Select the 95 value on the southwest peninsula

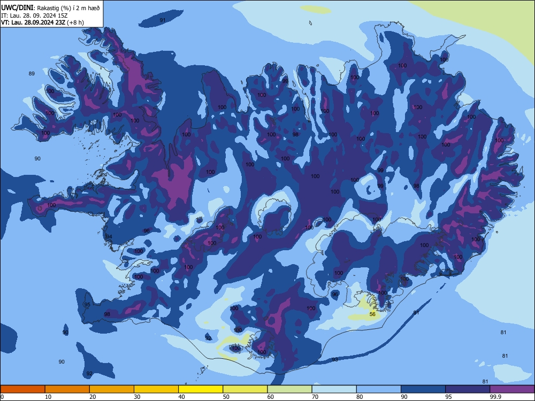(x=87, y=305)
